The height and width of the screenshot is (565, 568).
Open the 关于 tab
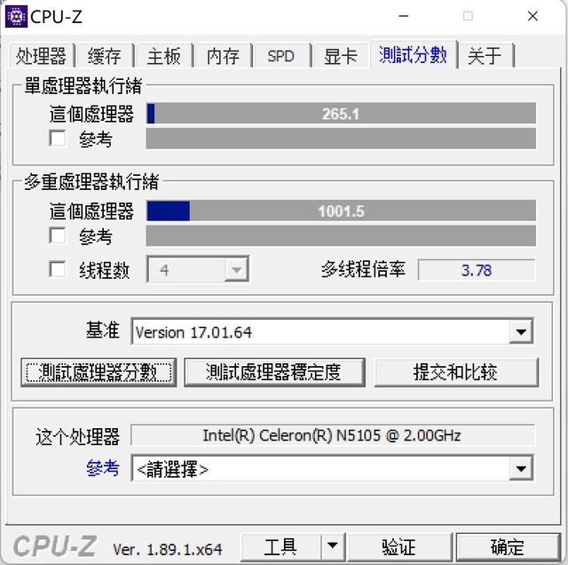tap(485, 56)
